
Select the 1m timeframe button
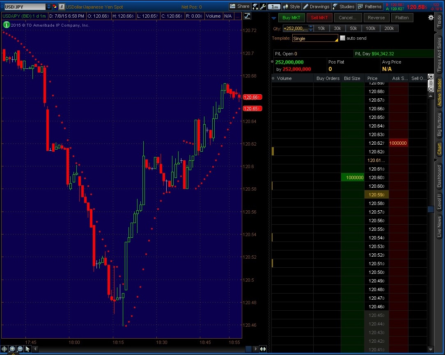pyautogui.click(x=274, y=7)
